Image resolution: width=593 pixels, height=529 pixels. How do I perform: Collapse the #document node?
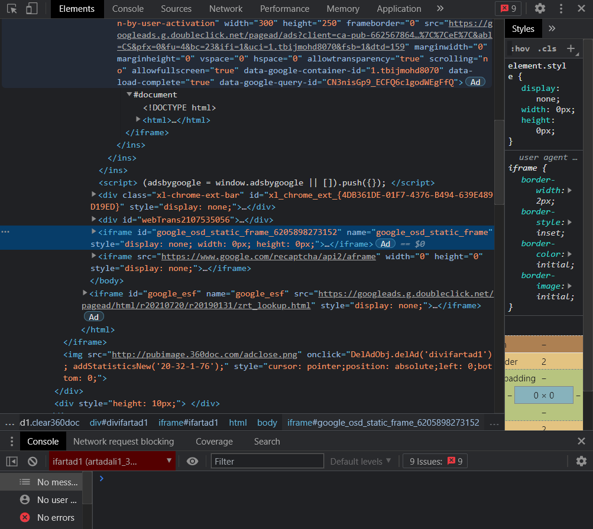tap(129, 94)
